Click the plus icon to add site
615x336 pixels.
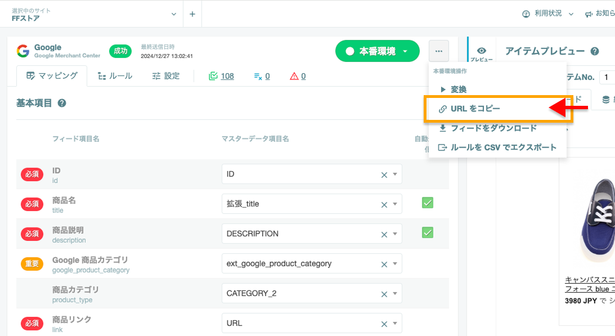click(x=192, y=14)
